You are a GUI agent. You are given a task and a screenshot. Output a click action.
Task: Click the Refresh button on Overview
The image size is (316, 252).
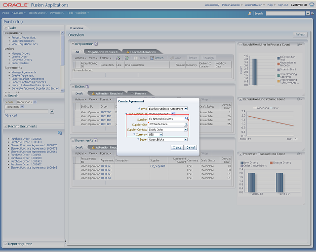300,35
